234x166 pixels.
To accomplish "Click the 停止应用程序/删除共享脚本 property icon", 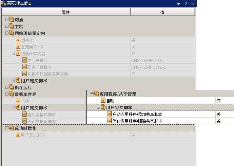I will pyautogui.click(x=110, y=121).
